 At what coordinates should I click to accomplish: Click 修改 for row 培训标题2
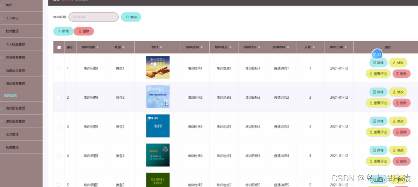tap(398, 92)
